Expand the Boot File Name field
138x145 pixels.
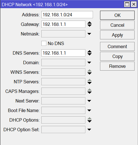89,110
